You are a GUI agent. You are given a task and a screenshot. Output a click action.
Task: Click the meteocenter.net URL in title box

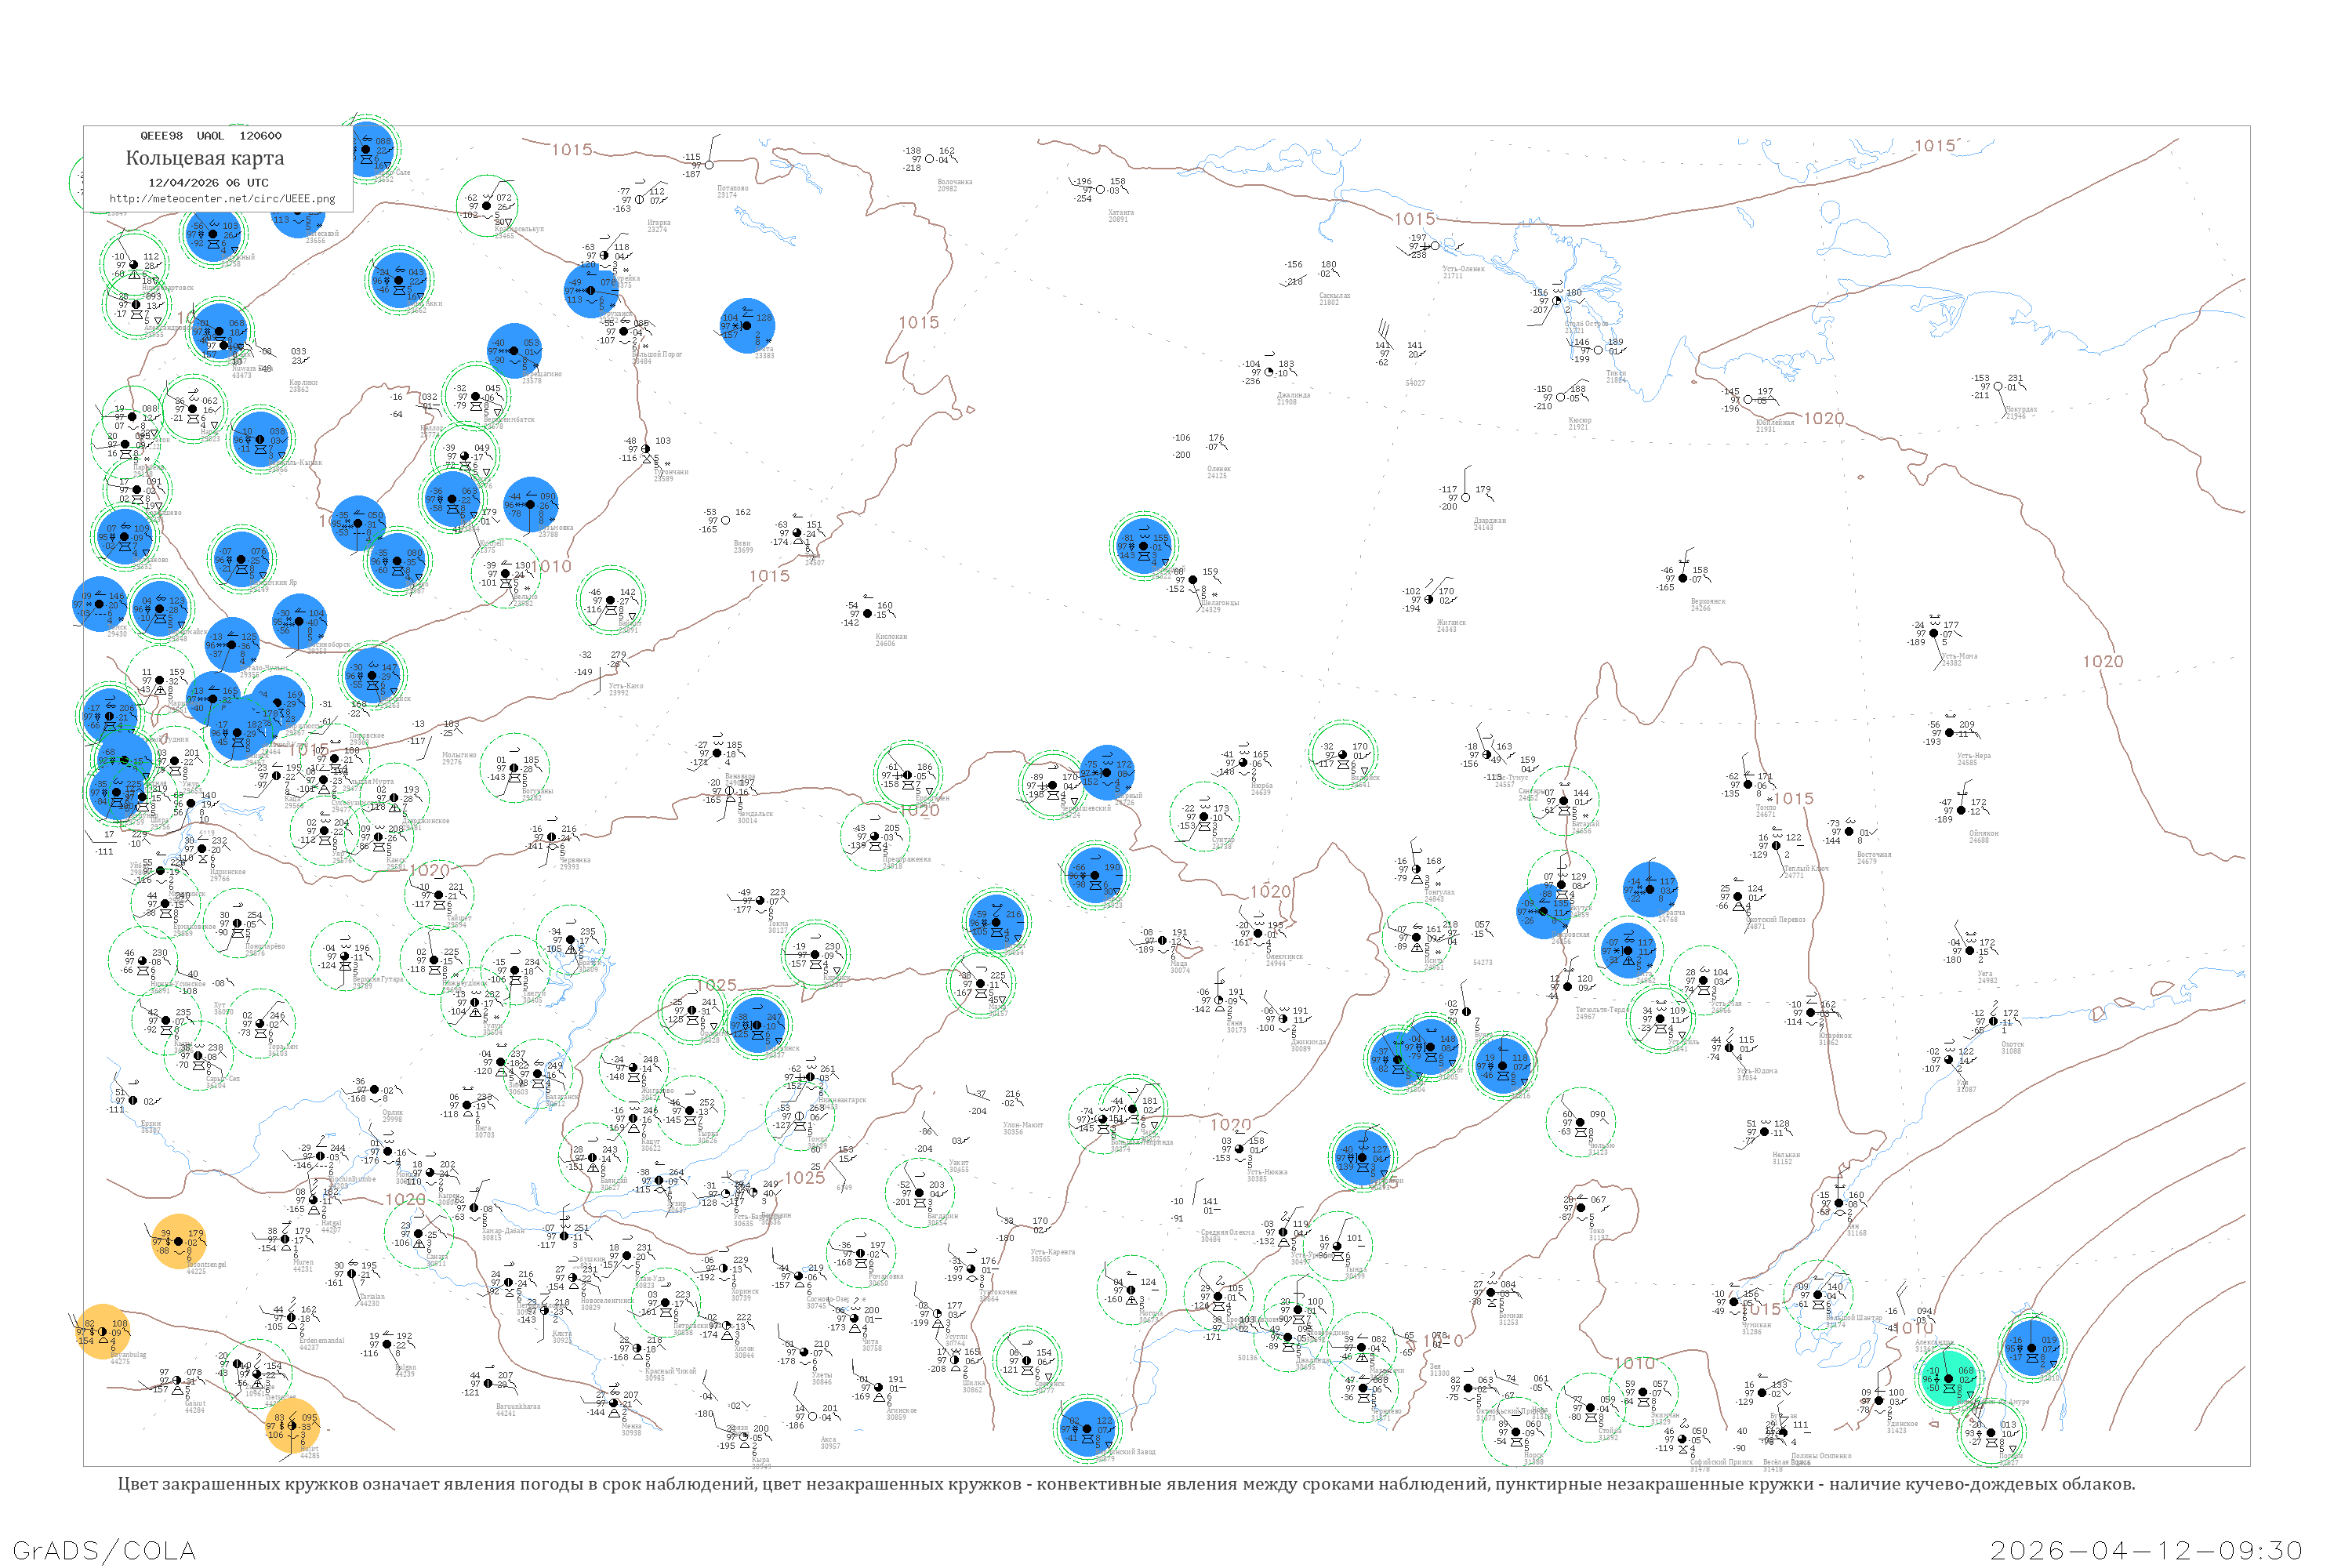(222, 199)
